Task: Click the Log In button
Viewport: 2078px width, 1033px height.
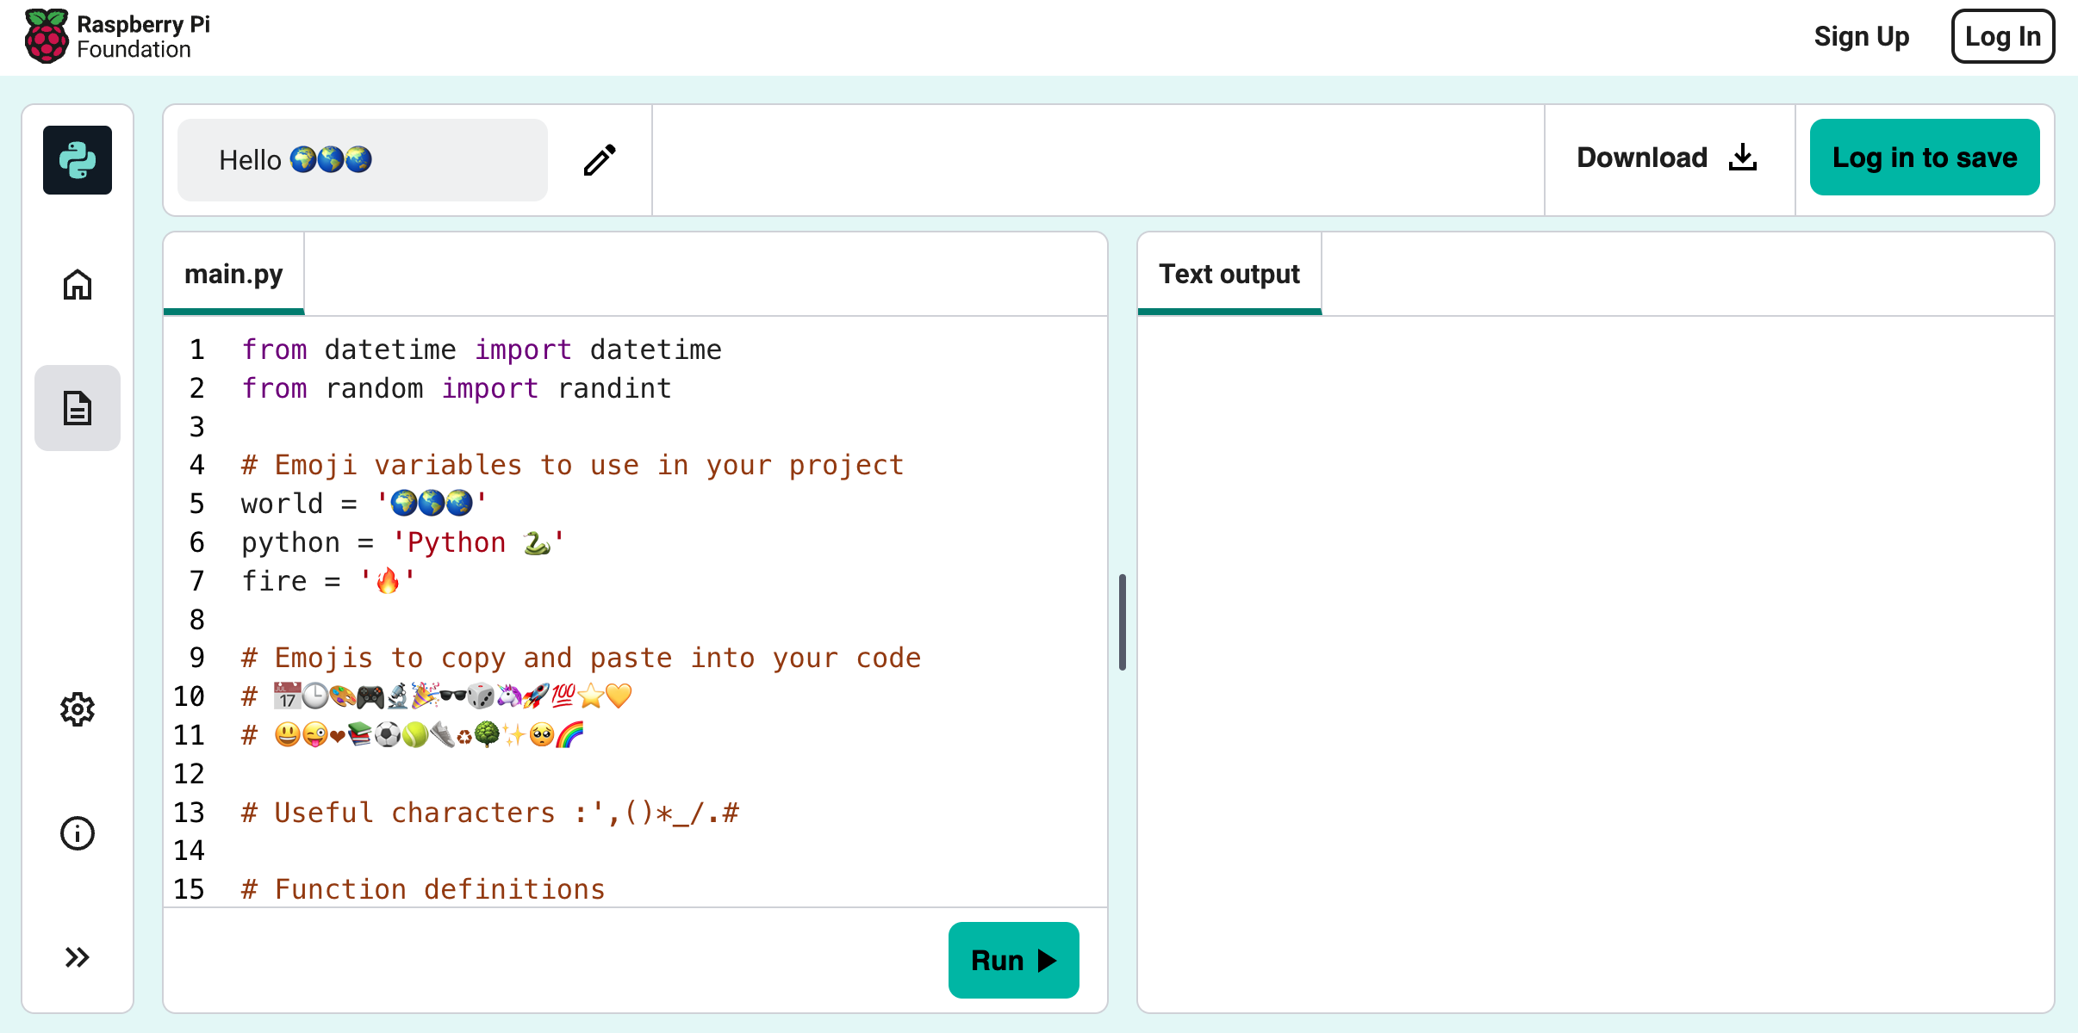Action: tap(2002, 36)
